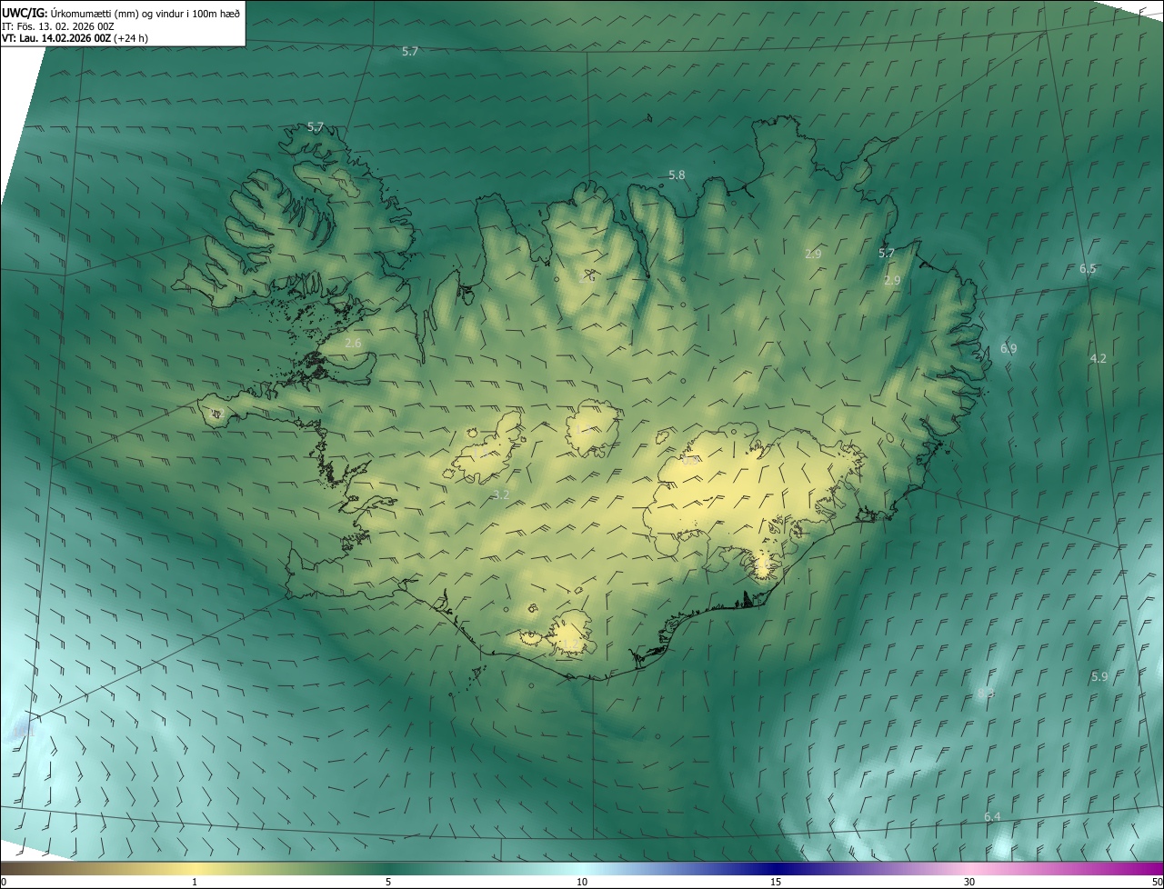The image size is (1164, 889).
Task: Click the color scale tick label "1"
Action: point(195,882)
